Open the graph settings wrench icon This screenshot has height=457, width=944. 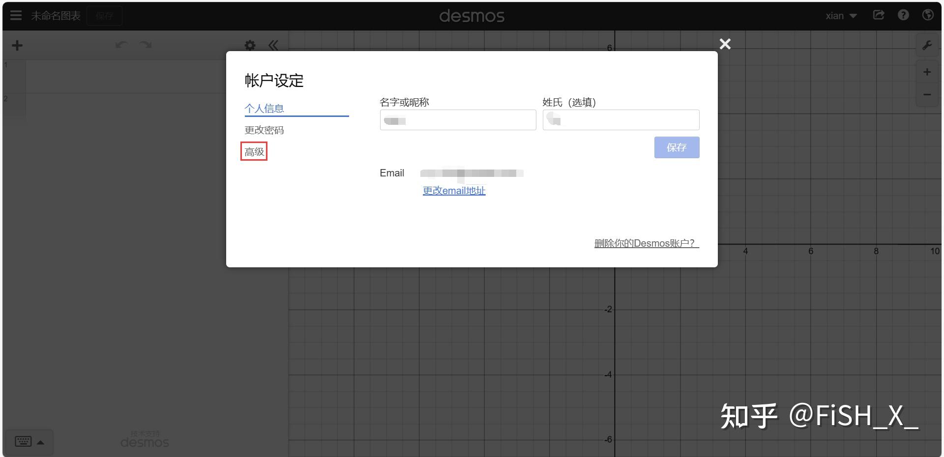point(927,45)
